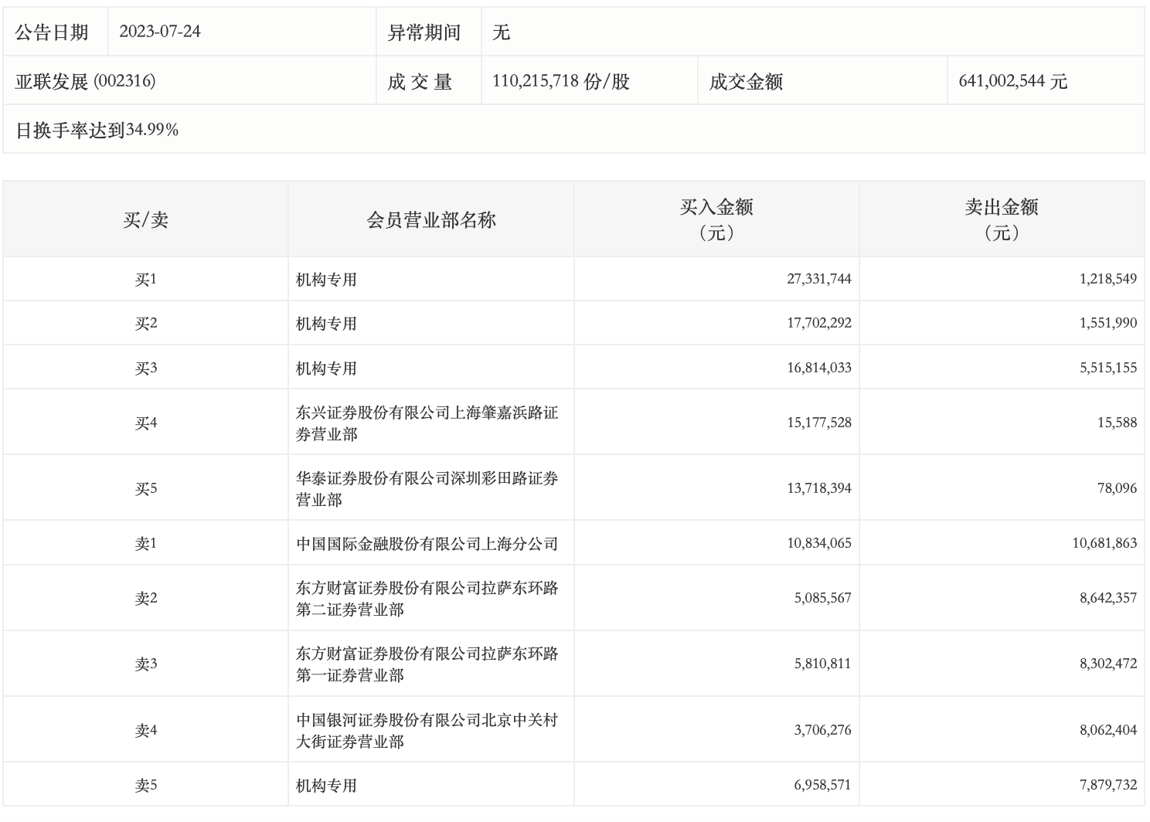Click buy amount 13,718,394
The width and height of the screenshot is (1150, 822).
click(x=819, y=488)
